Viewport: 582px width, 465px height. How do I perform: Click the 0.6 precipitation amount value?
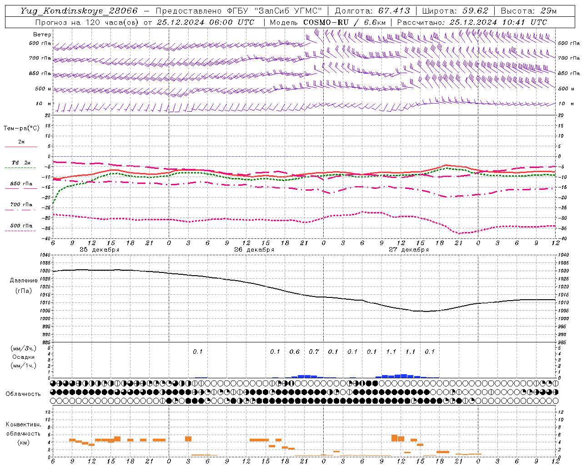pos(295,351)
